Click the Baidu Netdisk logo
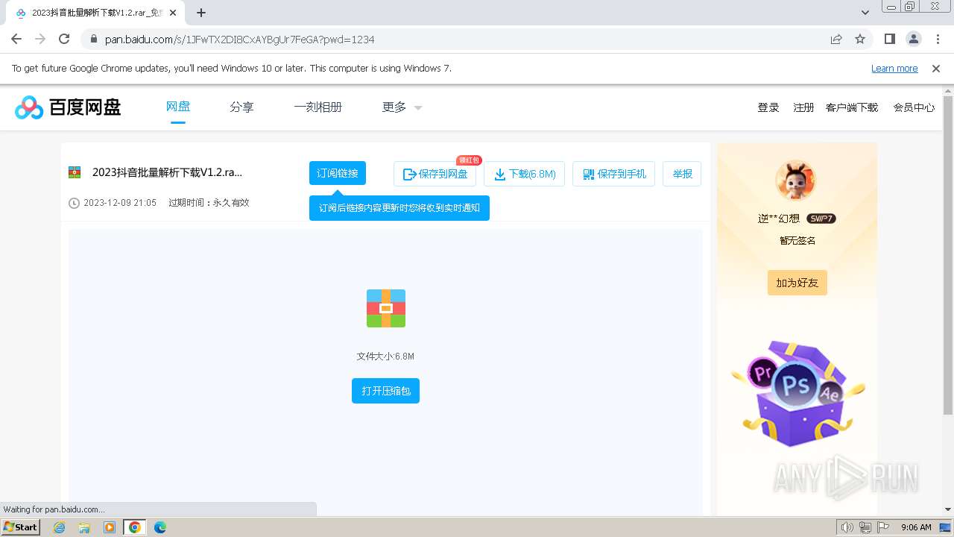Viewport: 954px width, 537px height. coord(68,107)
